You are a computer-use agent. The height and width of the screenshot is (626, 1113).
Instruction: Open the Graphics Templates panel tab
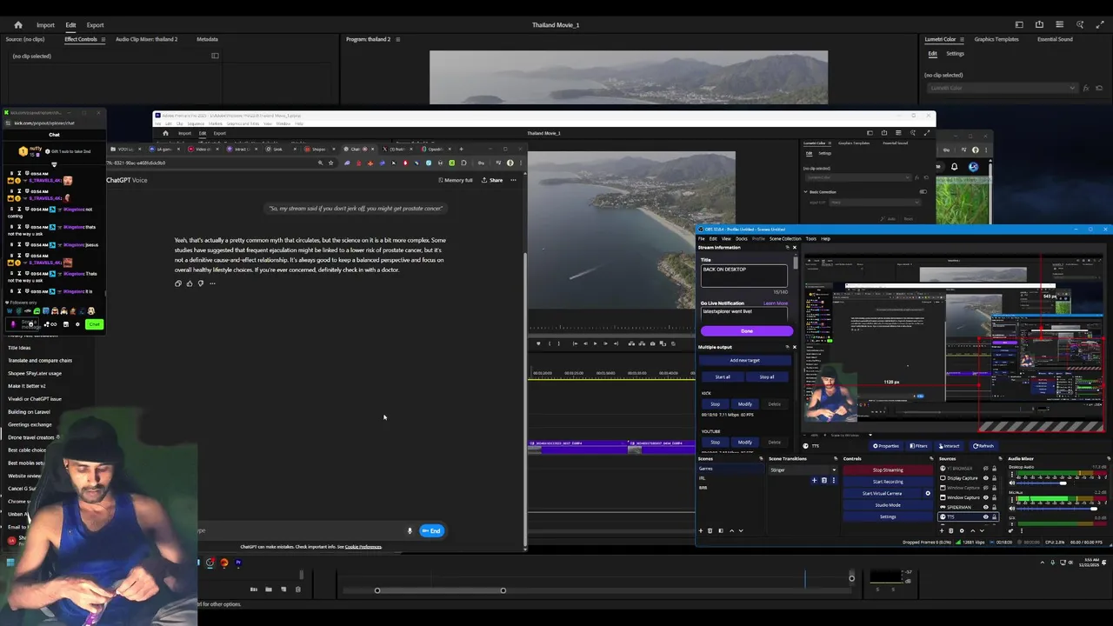tap(996, 39)
